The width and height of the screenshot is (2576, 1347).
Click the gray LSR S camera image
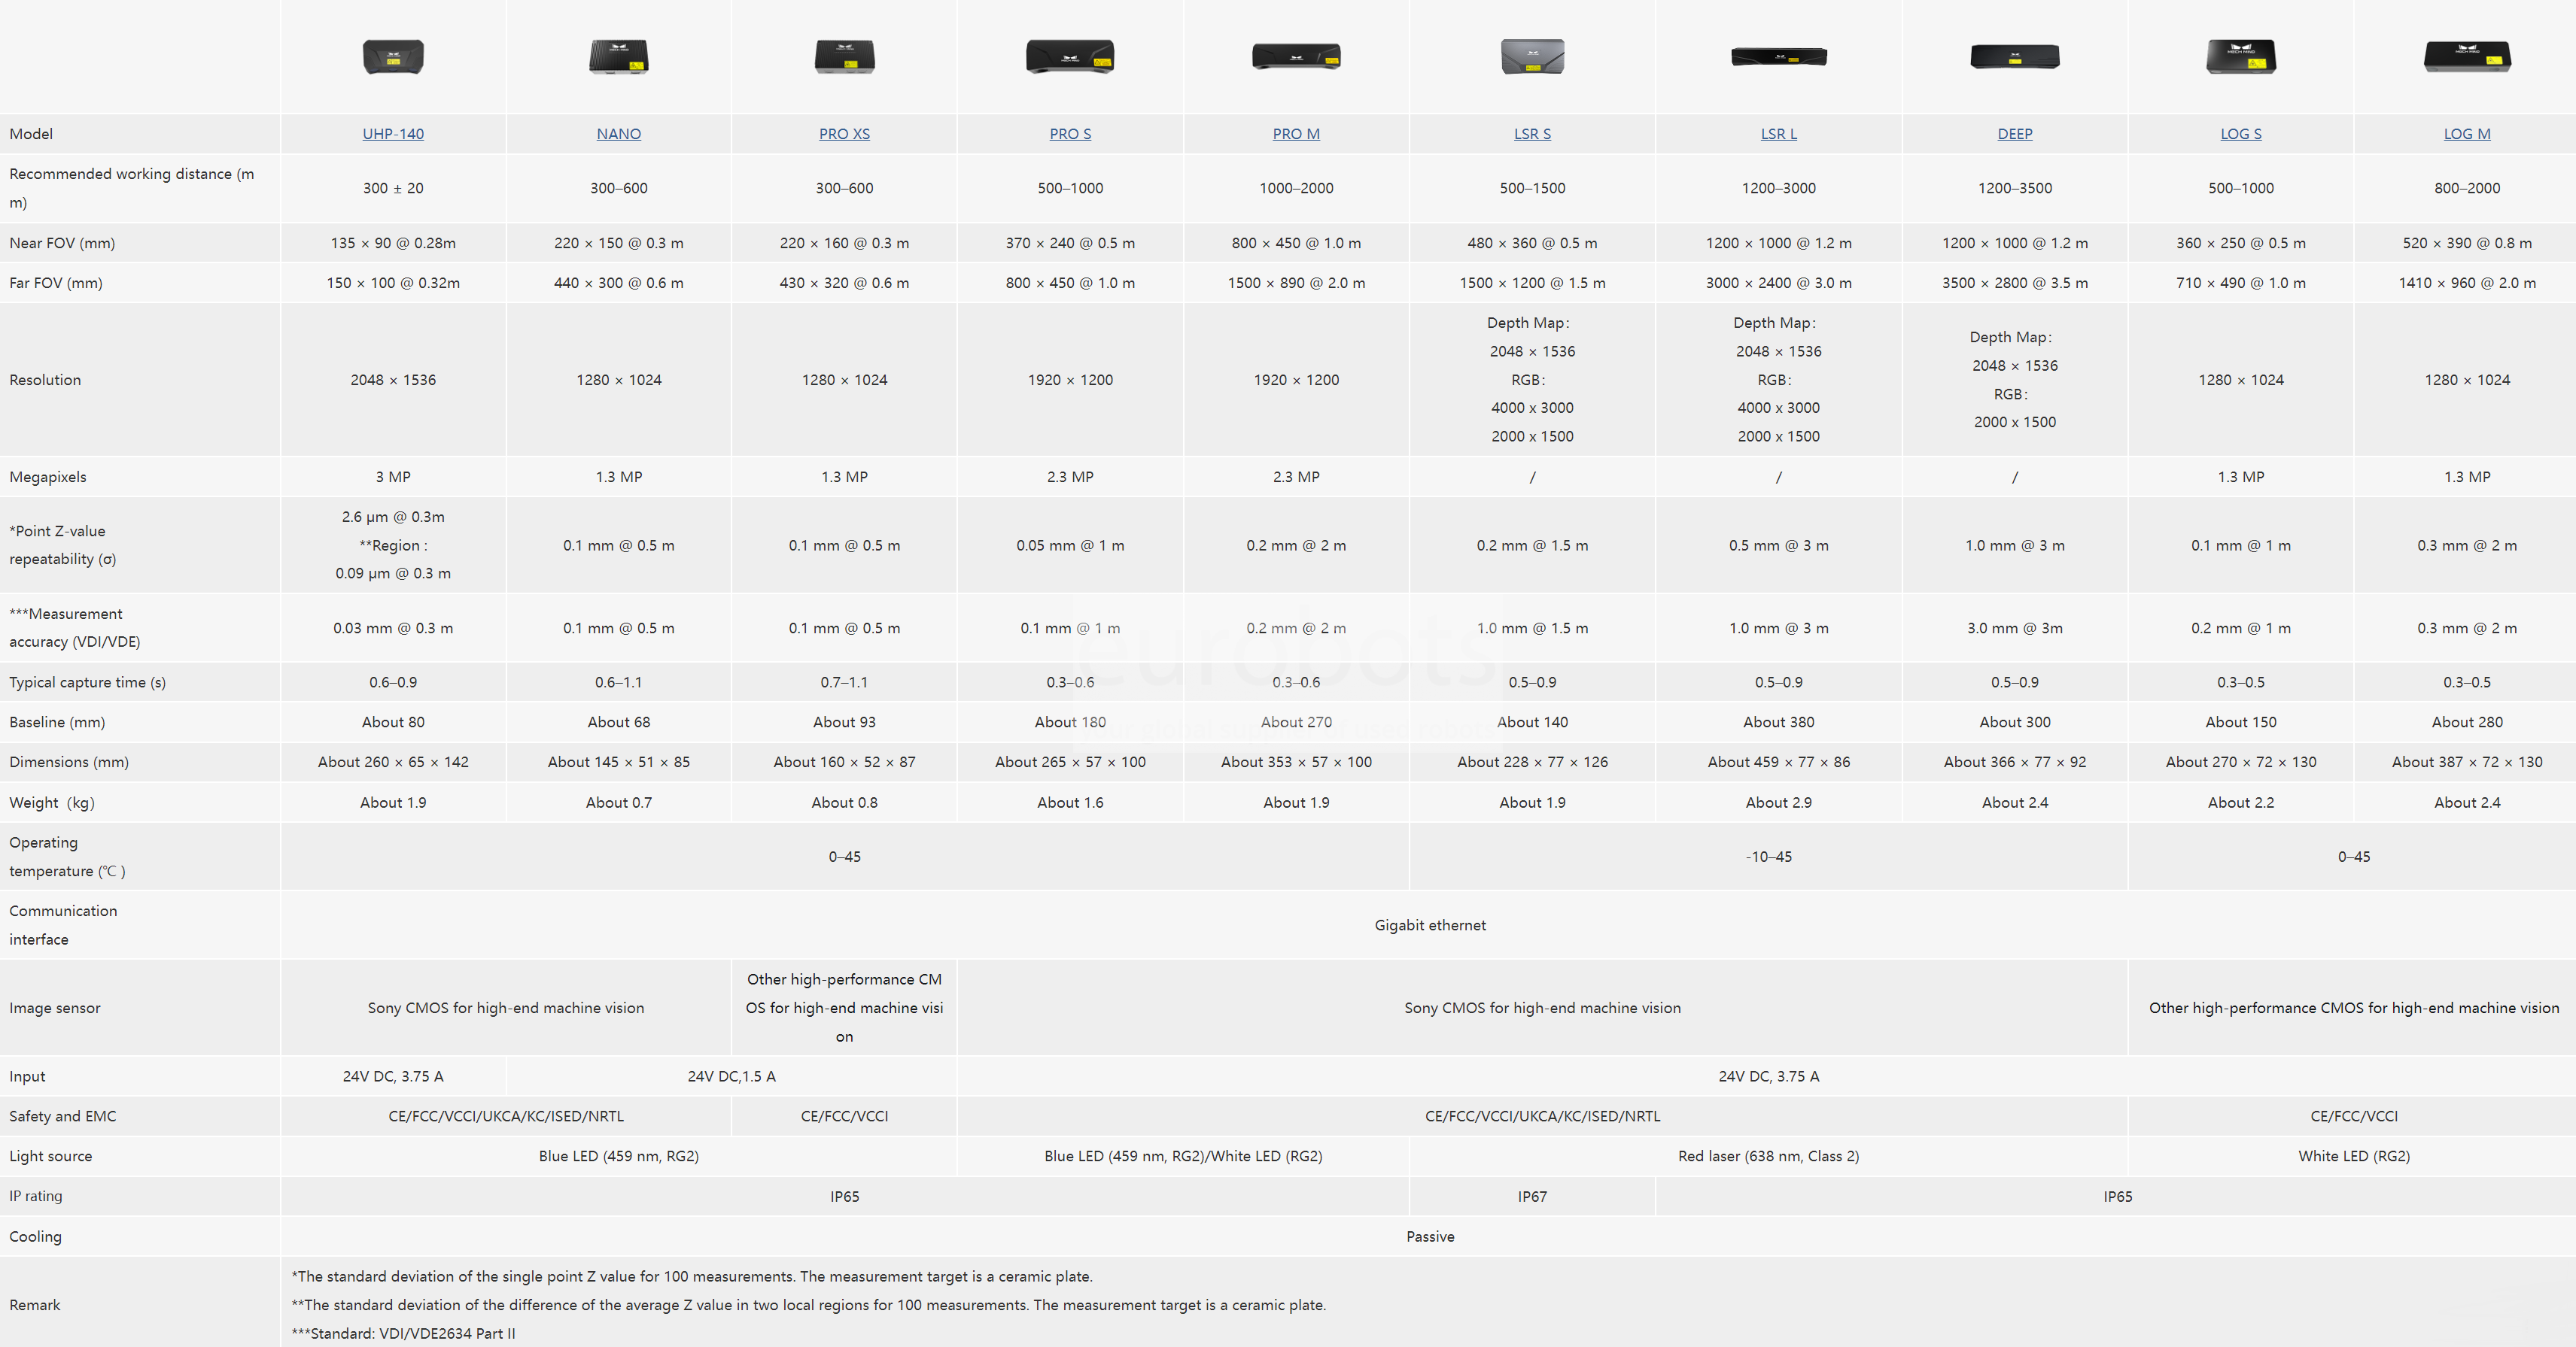point(1532,57)
